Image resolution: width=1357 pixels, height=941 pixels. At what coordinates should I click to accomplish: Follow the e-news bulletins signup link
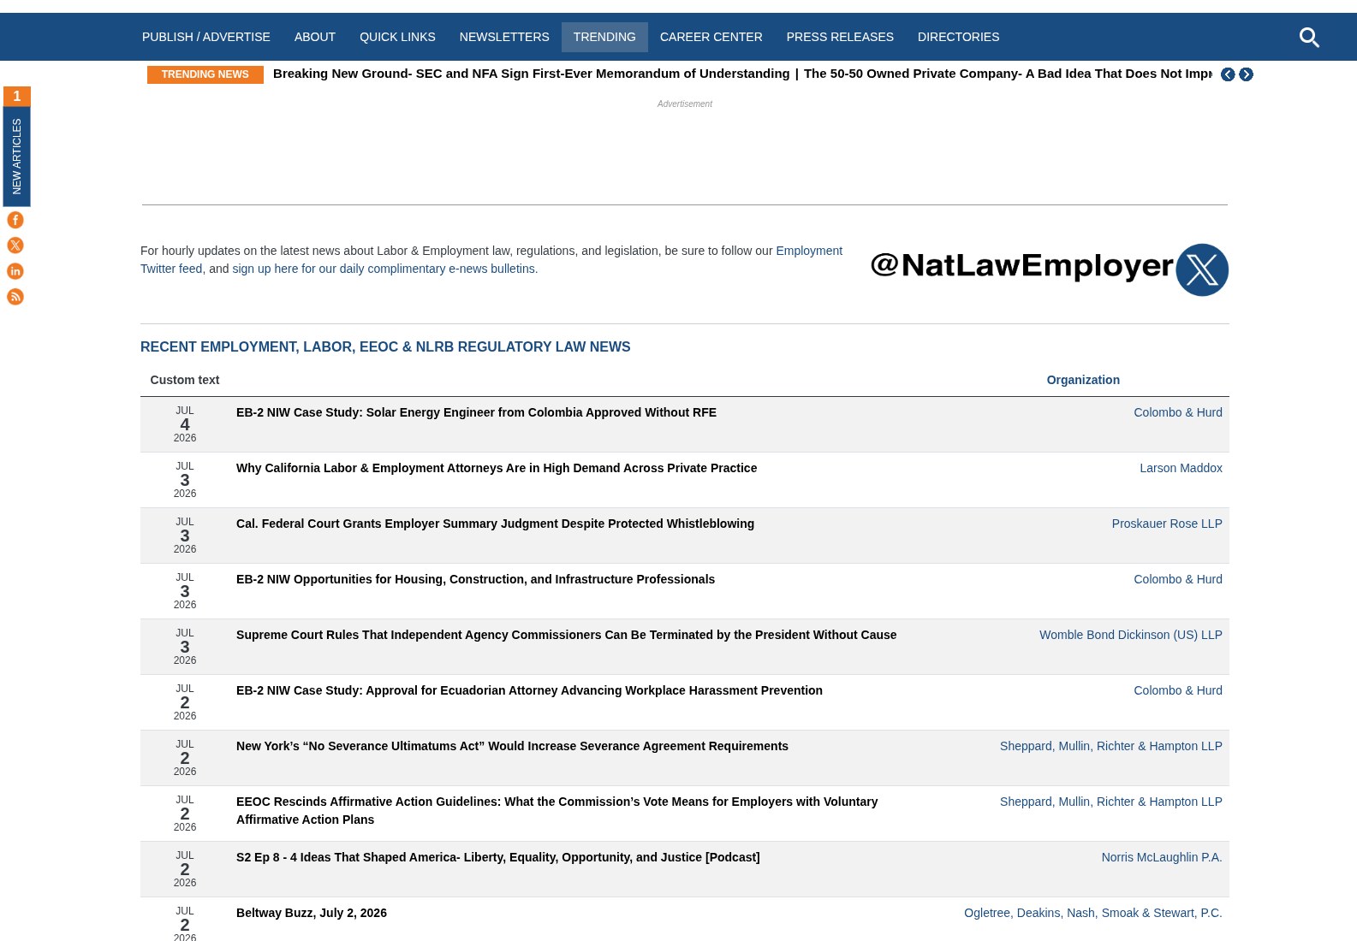[385, 269]
